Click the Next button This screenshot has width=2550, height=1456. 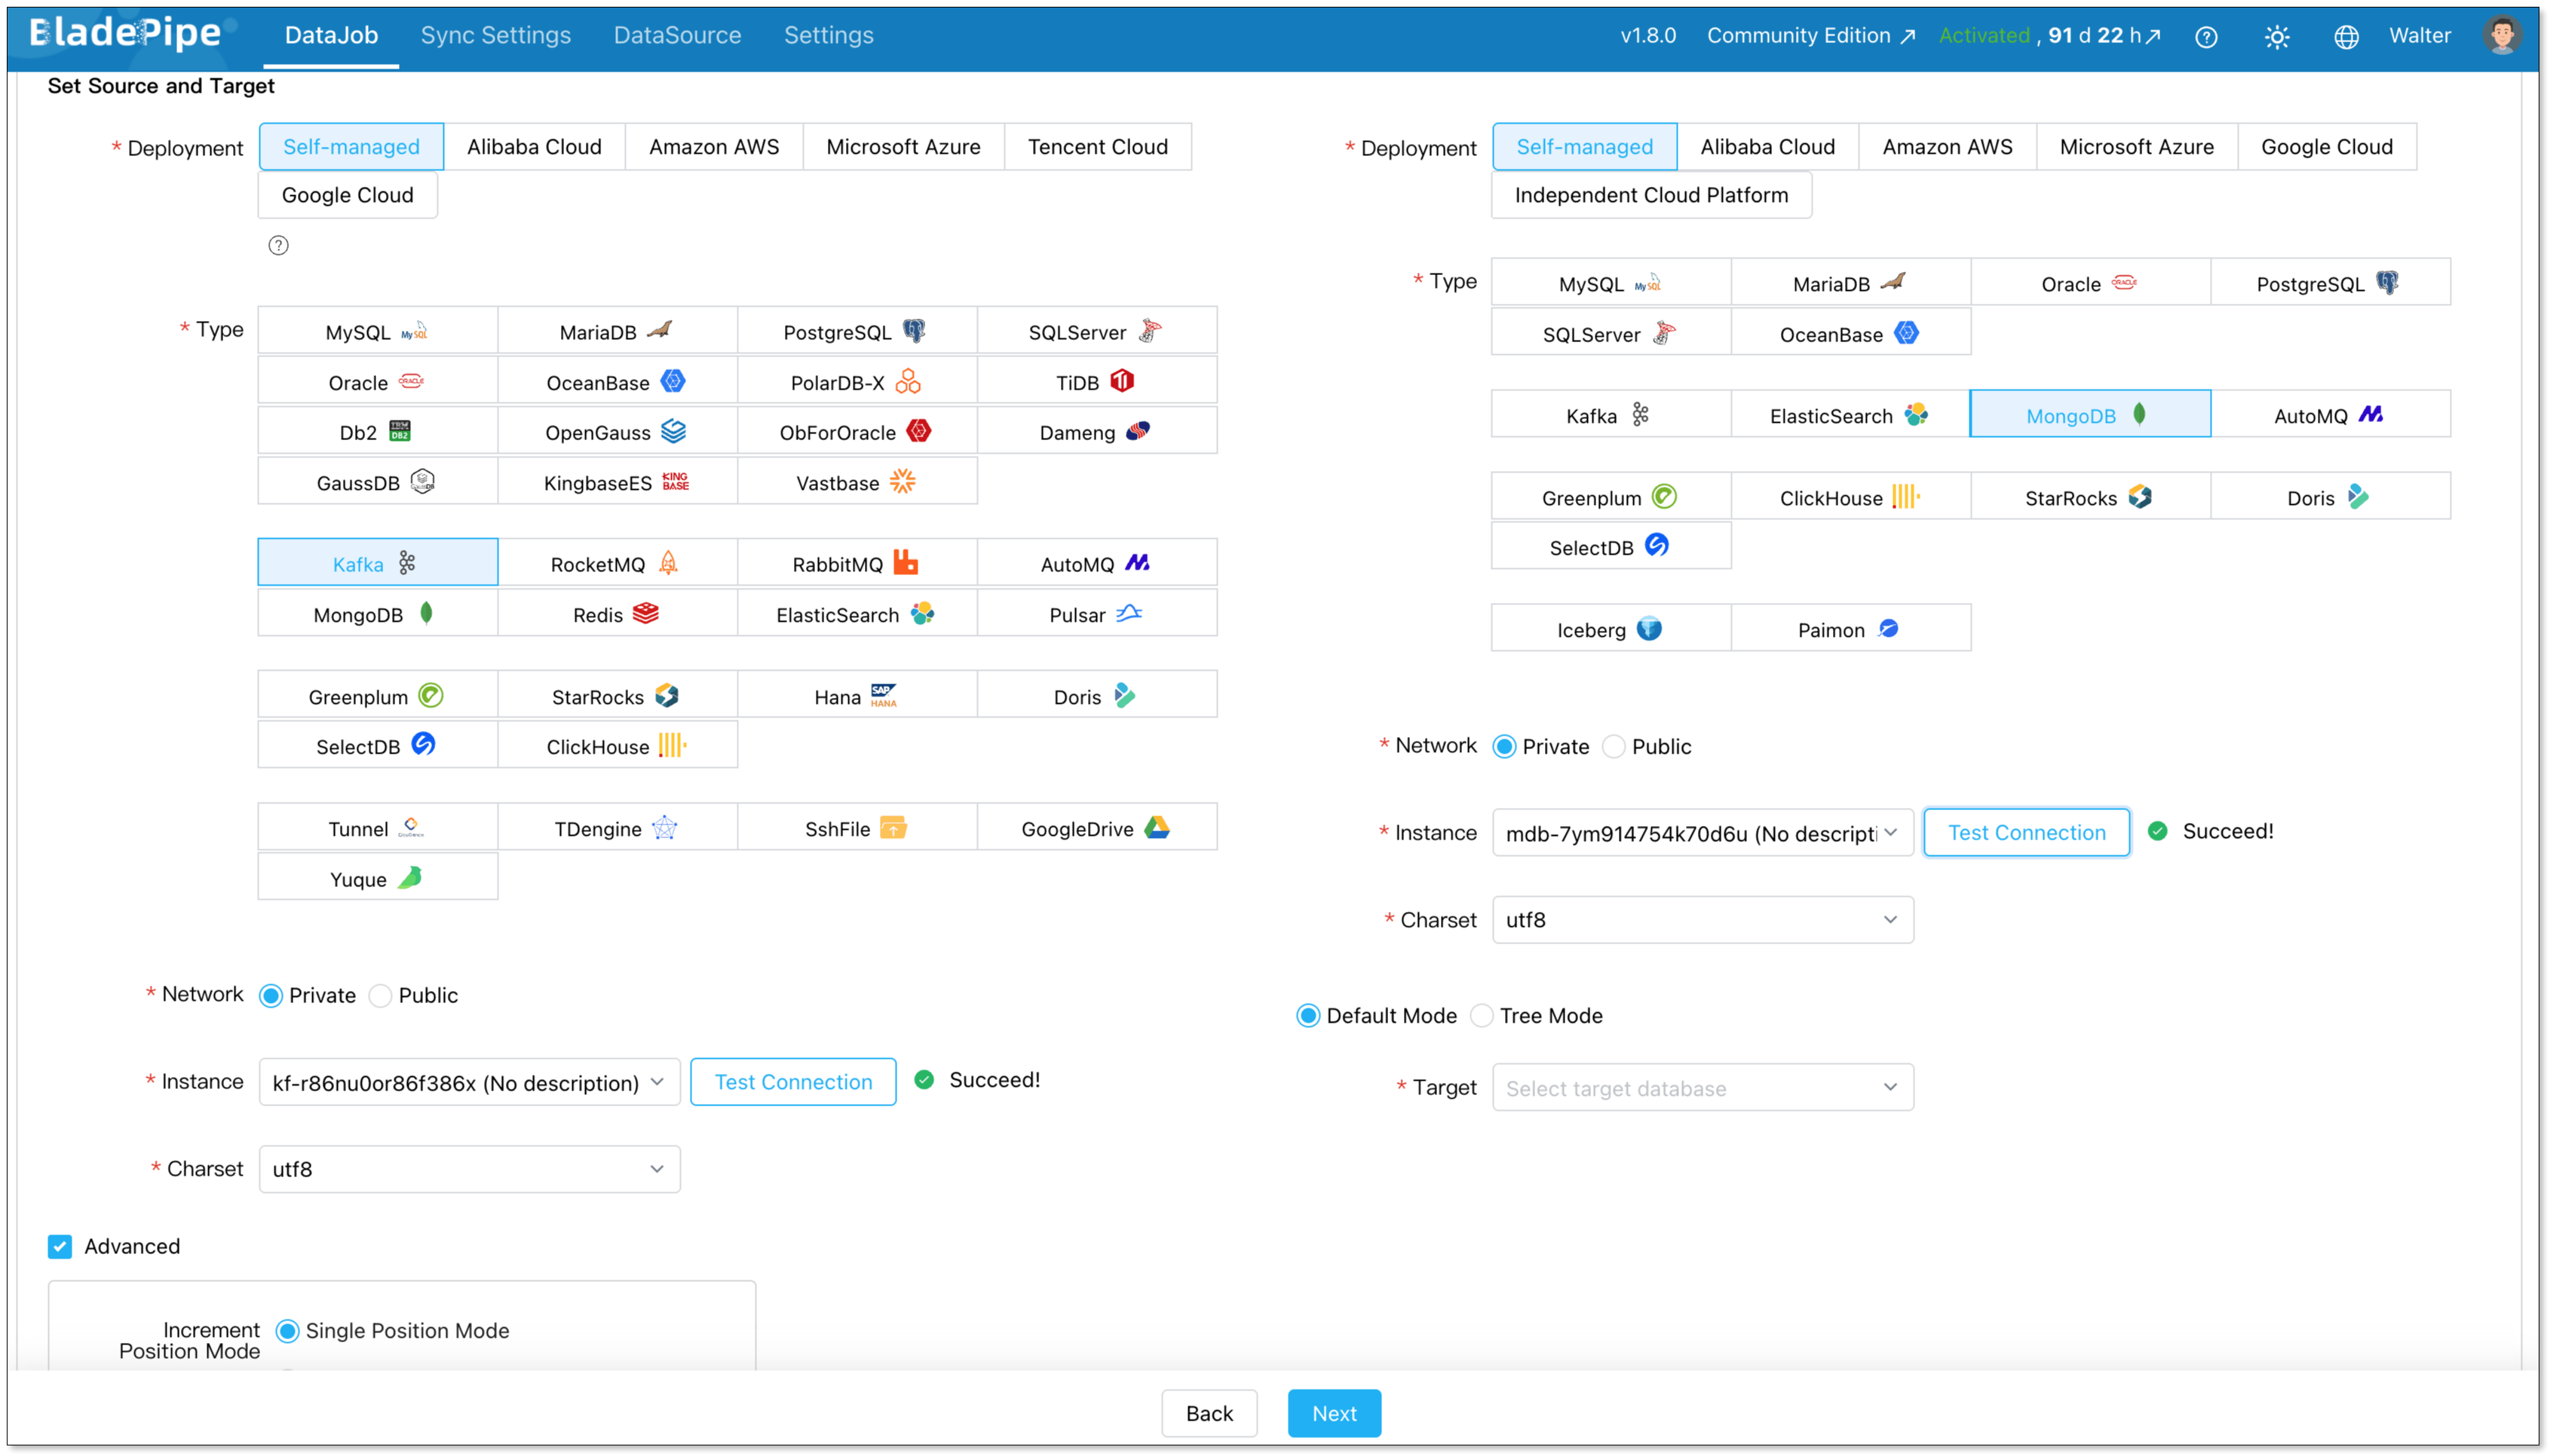[1335, 1414]
